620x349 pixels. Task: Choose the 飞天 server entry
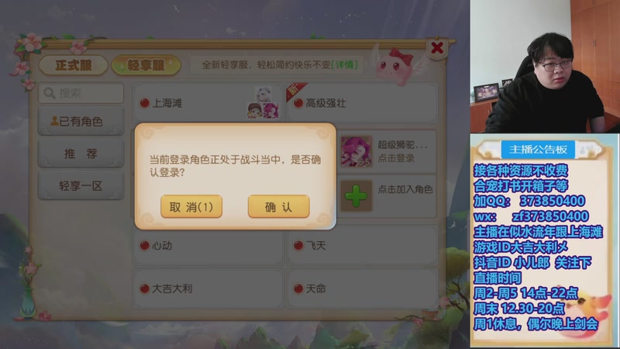tap(363, 245)
